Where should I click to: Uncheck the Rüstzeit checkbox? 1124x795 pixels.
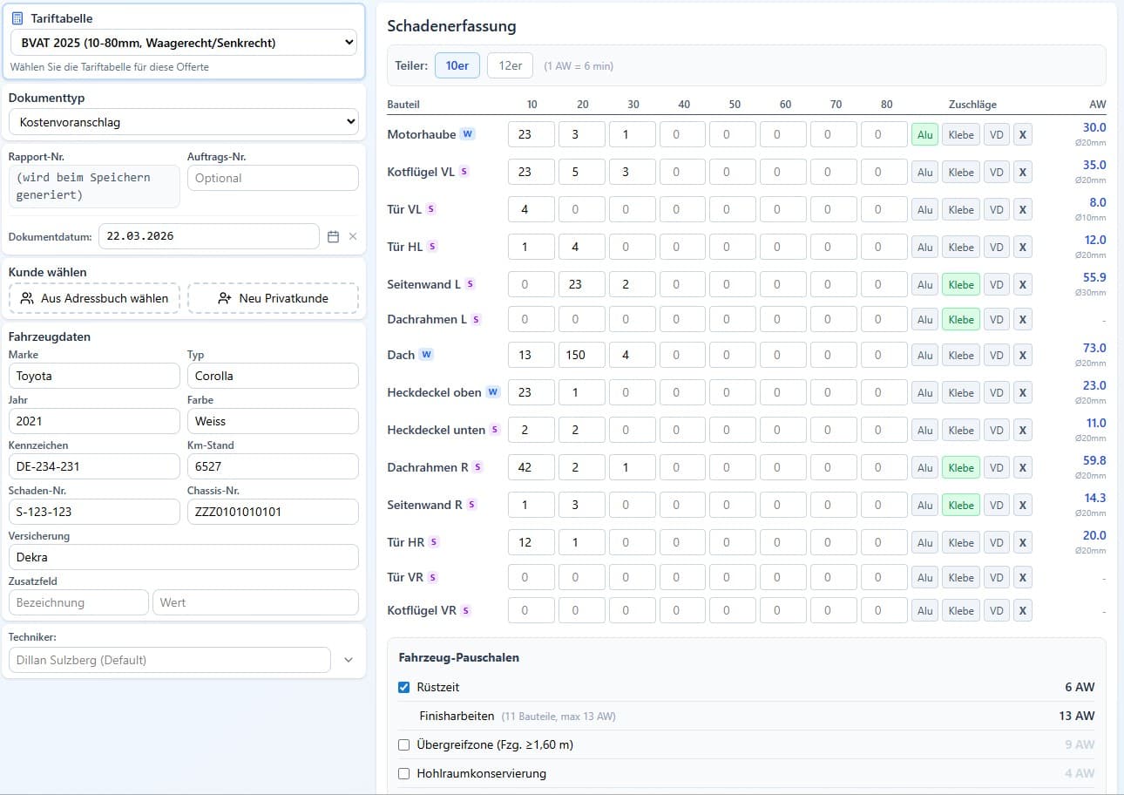coord(403,687)
